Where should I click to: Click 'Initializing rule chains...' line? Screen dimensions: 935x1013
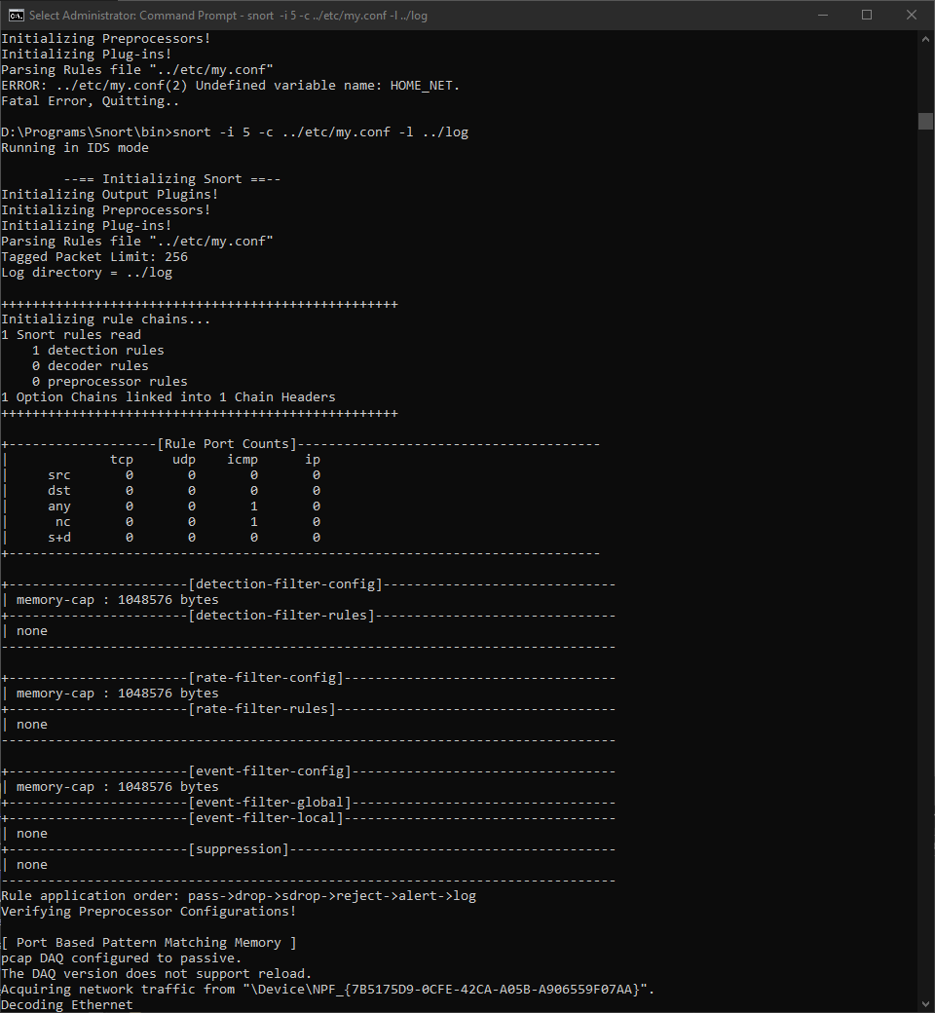pos(106,319)
